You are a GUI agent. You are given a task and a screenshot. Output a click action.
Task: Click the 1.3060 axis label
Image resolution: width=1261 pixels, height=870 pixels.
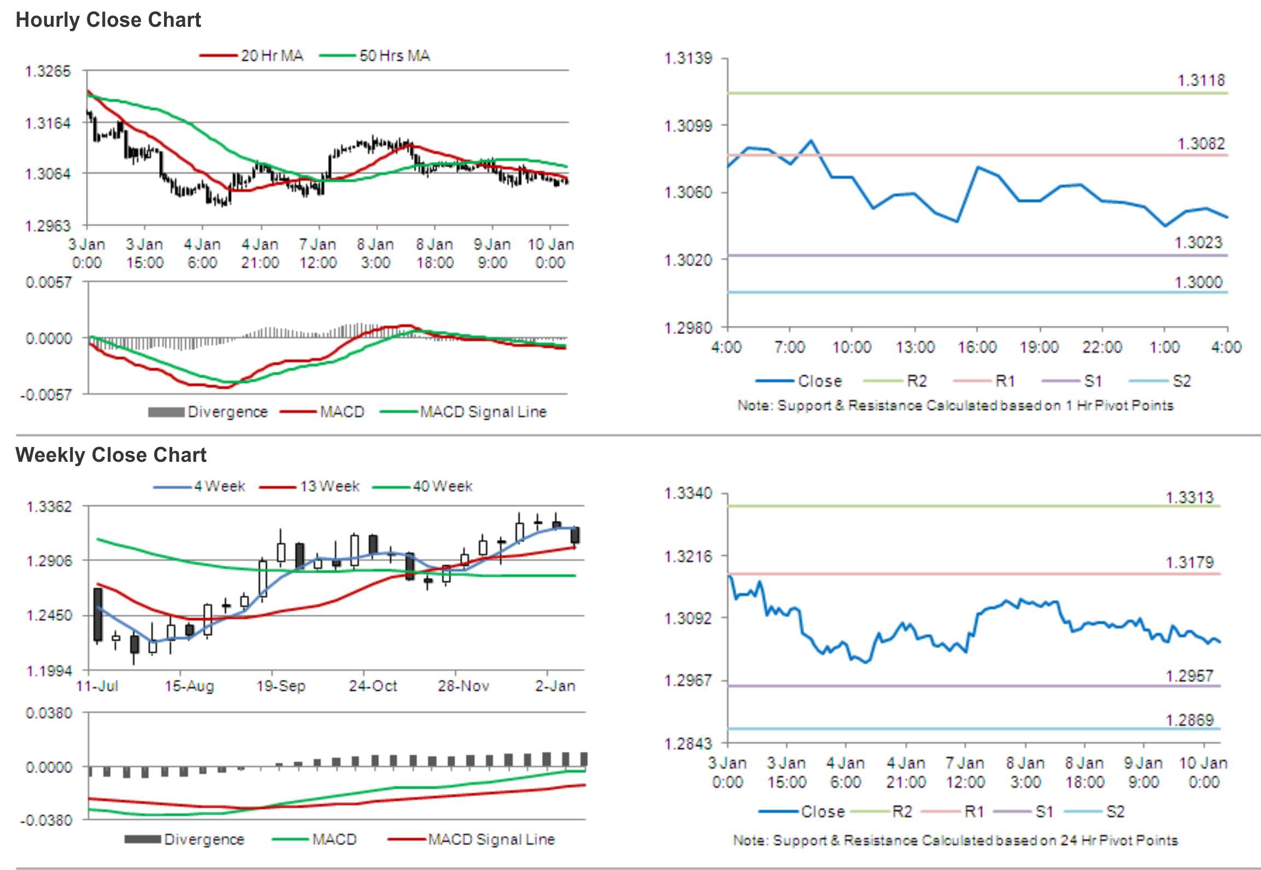(688, 192)
